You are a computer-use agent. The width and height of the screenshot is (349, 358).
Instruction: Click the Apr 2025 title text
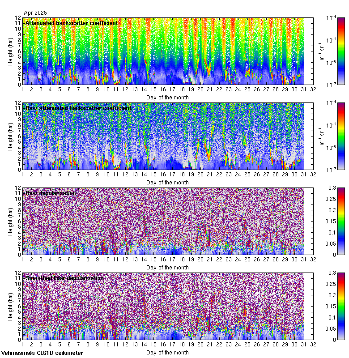tap(35, 13)
